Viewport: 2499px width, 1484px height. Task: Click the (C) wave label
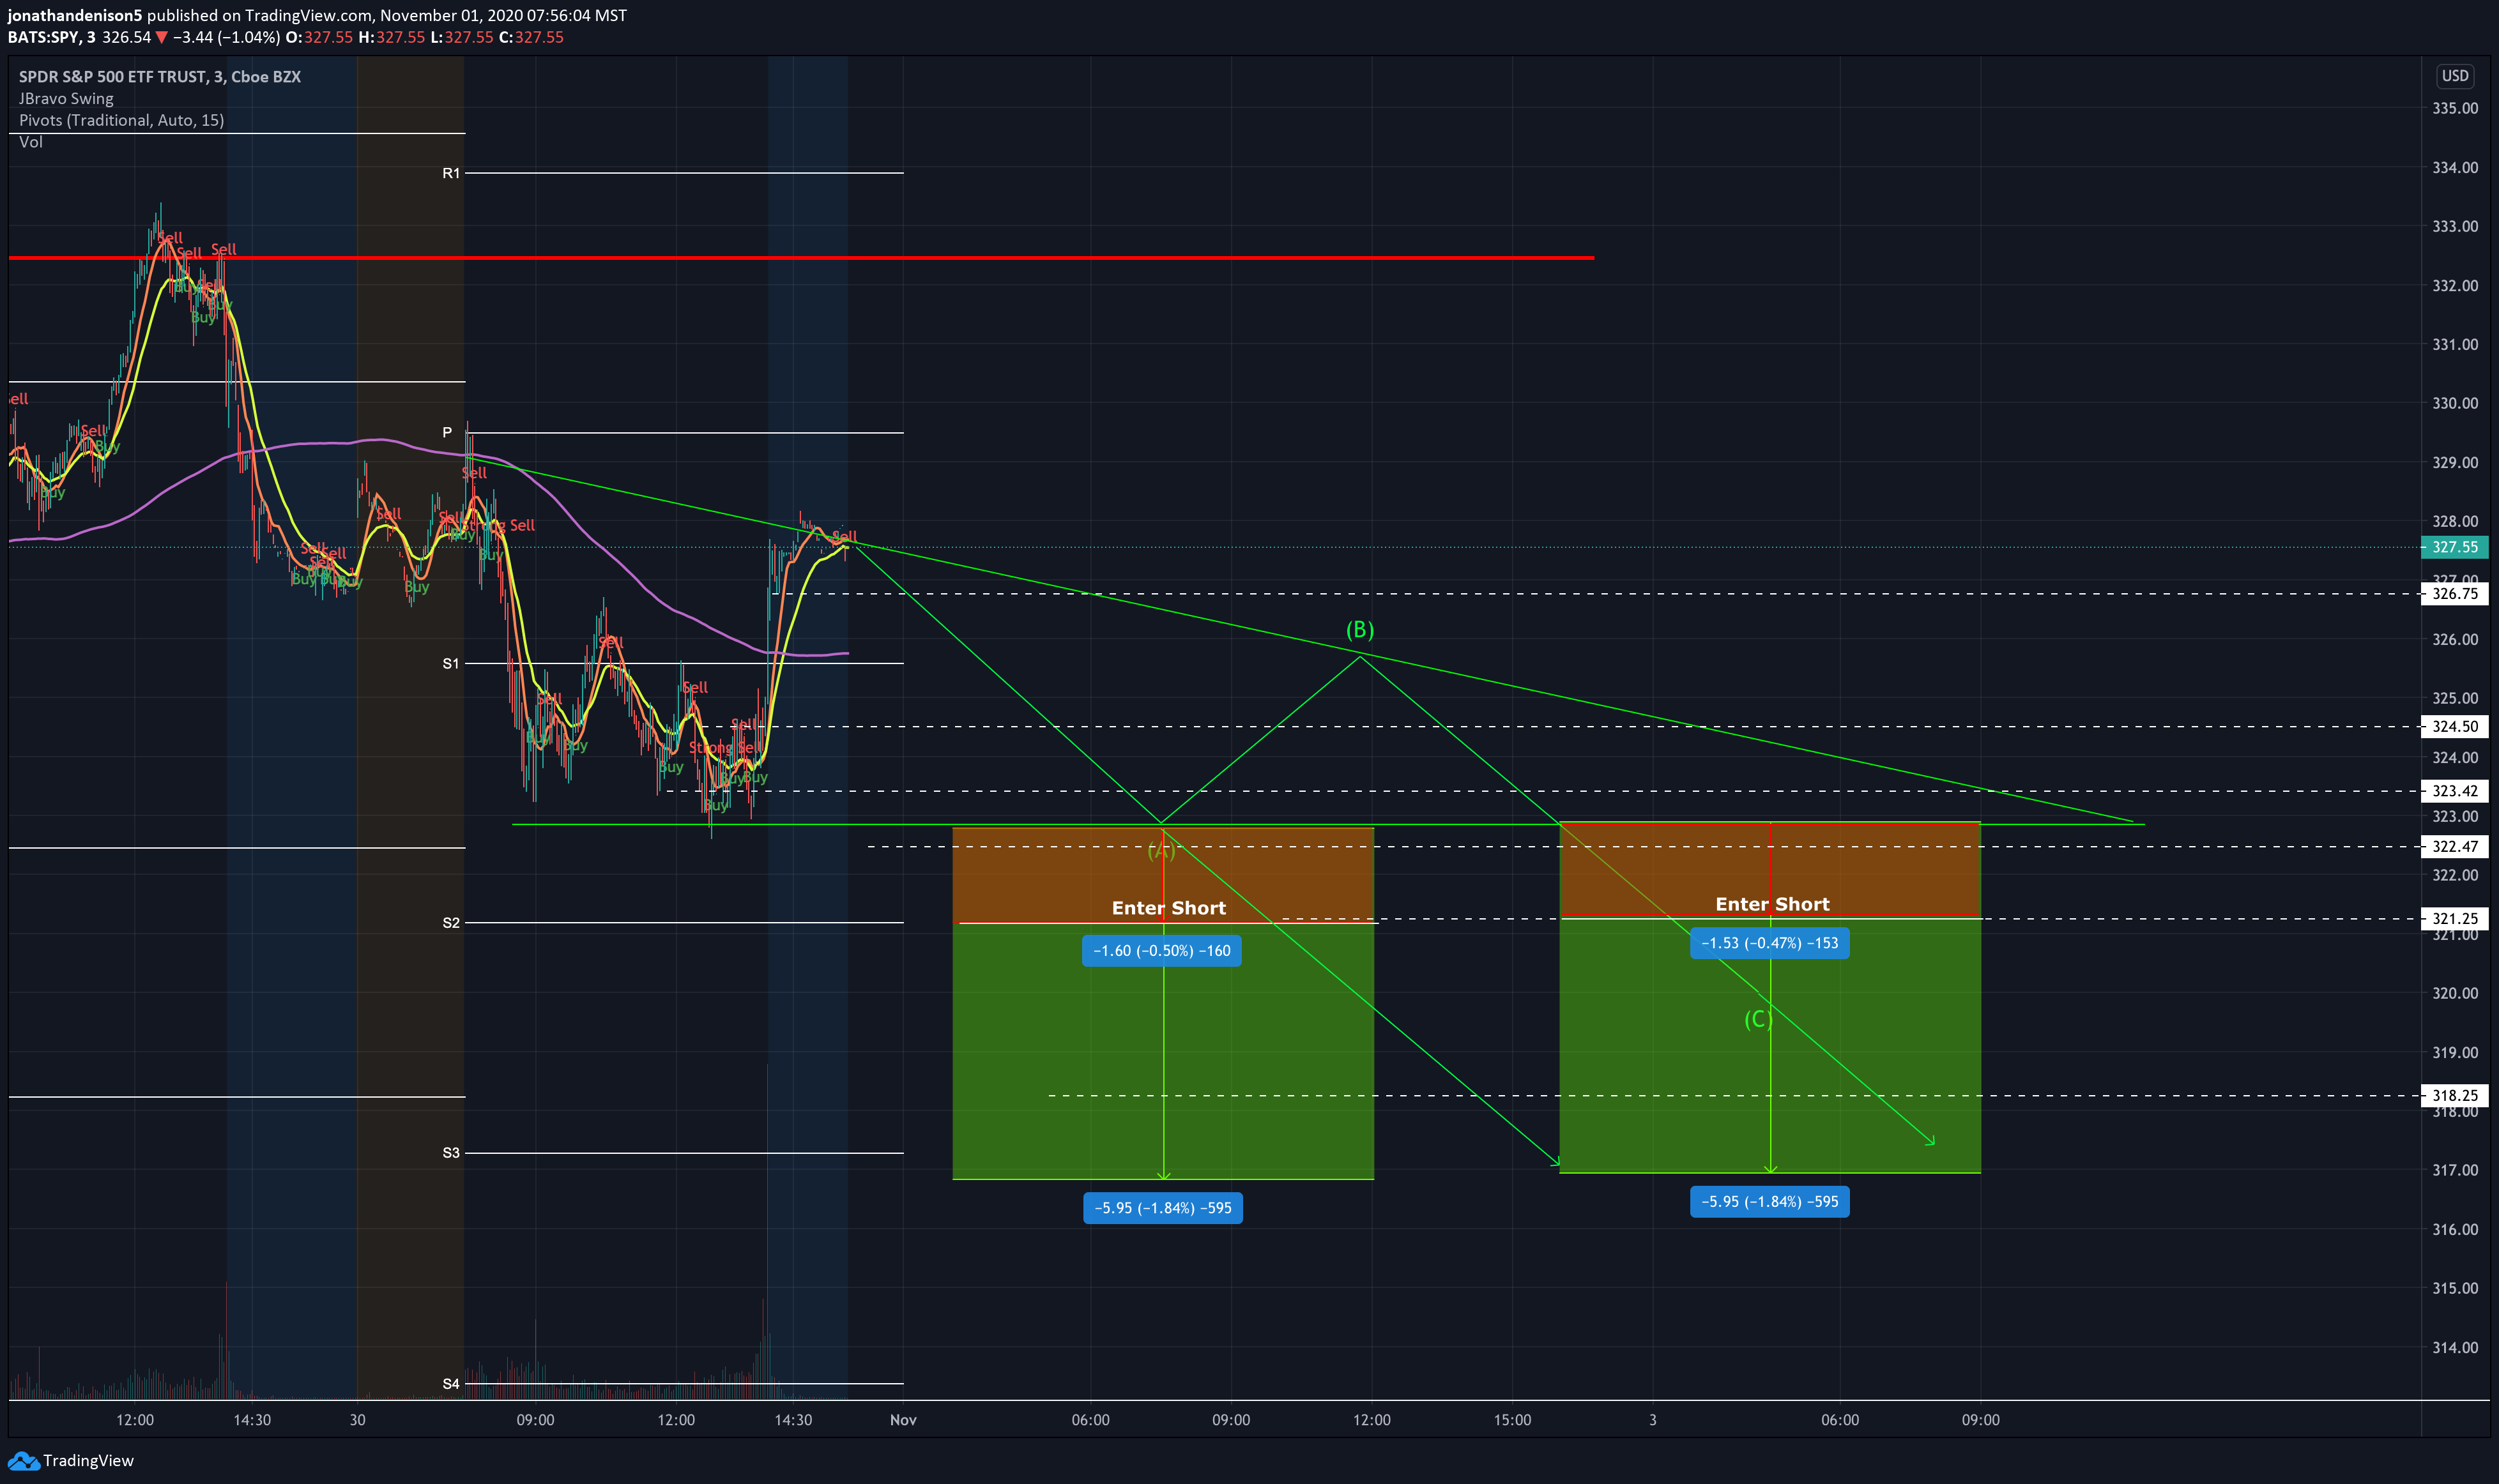1758,1019
